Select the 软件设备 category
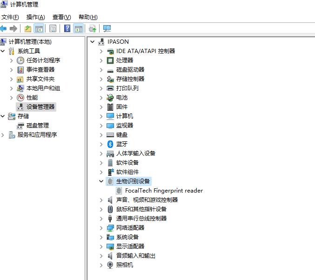The image size is (315, 280). click(127, 163)
